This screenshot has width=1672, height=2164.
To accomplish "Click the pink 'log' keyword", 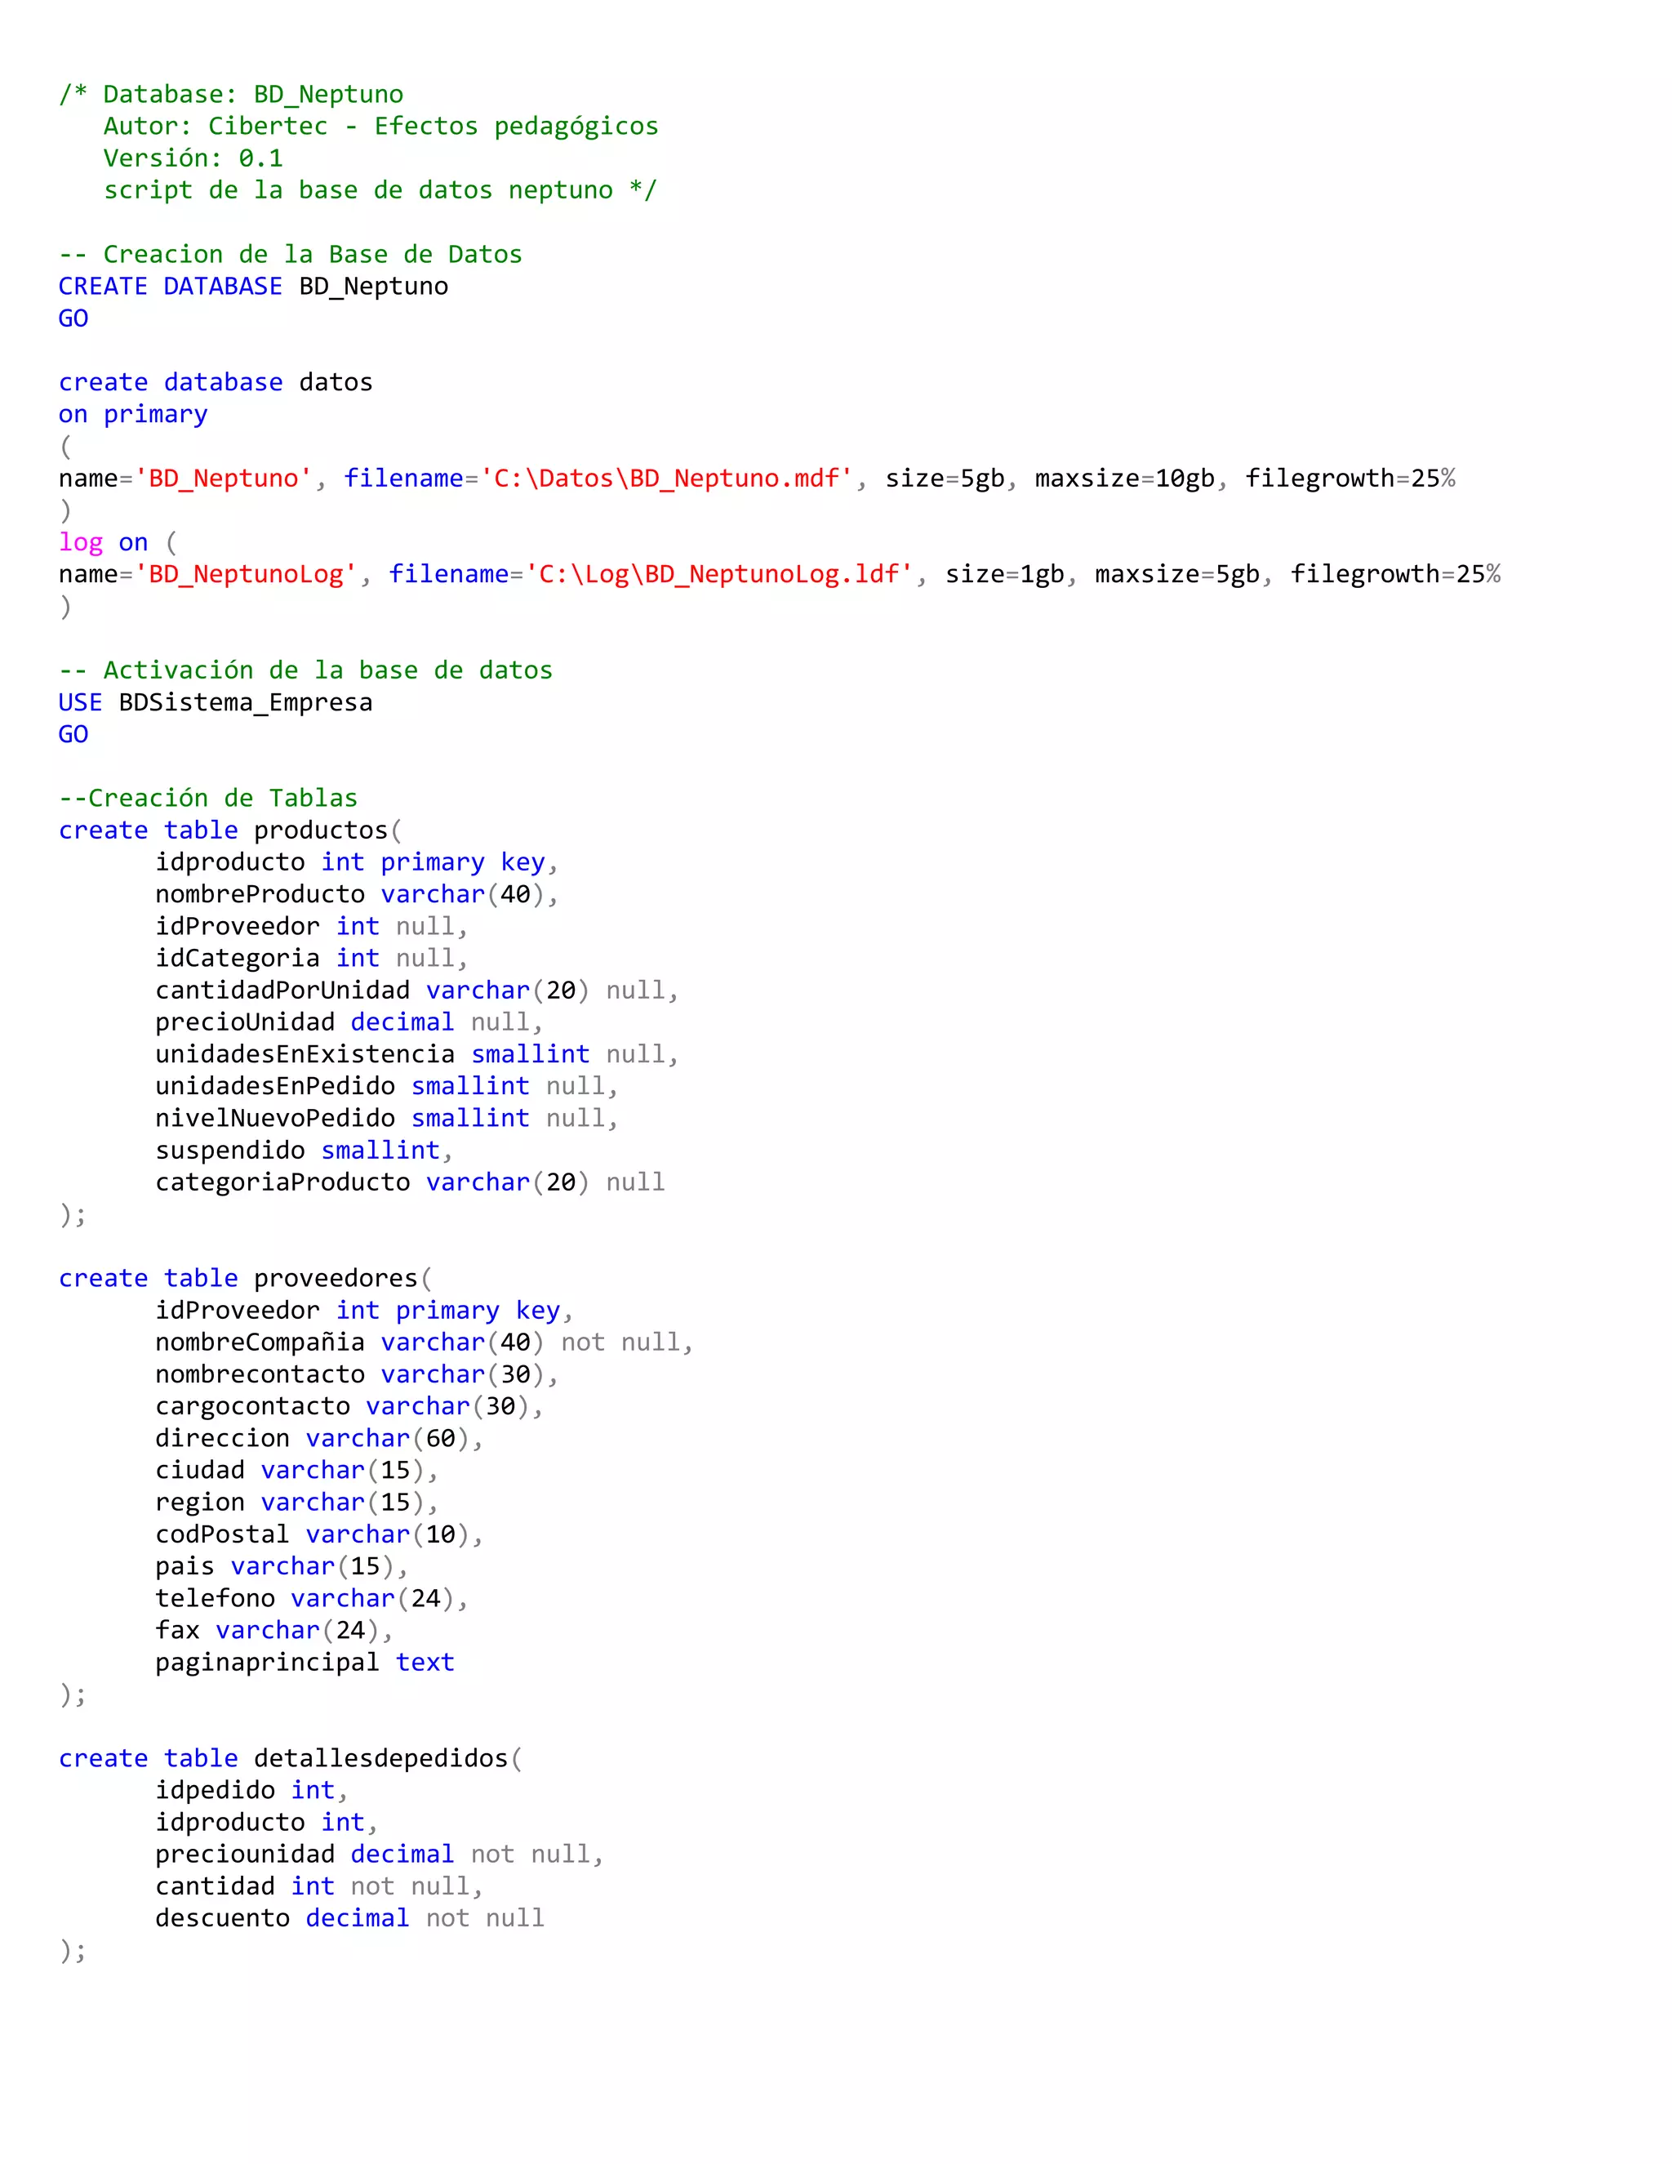I will point(80,542).
